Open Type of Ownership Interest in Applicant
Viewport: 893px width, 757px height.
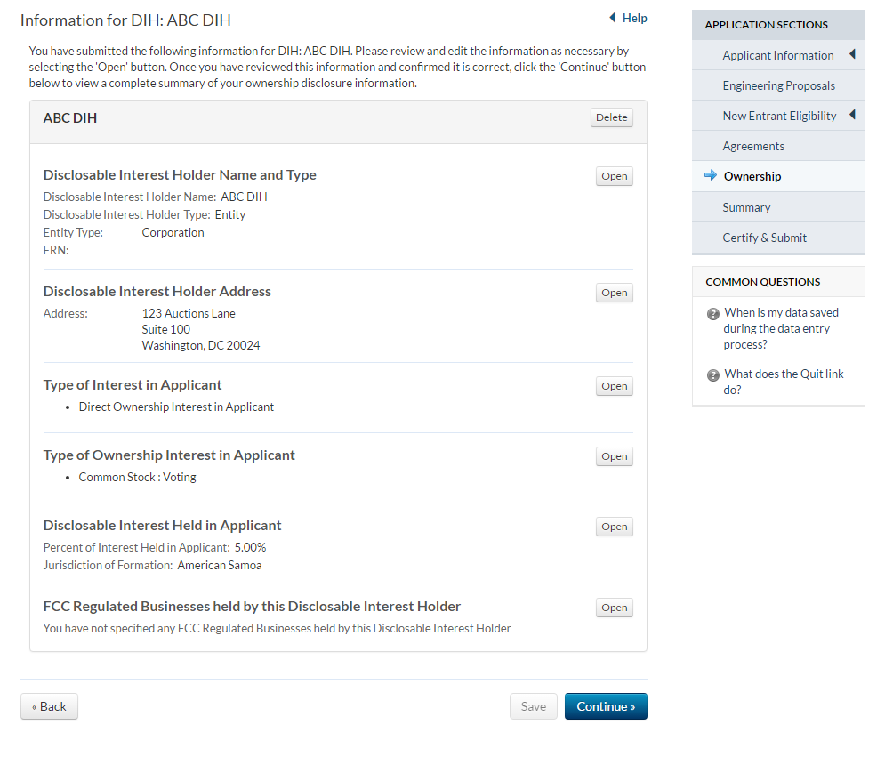[x=614, y=456]
